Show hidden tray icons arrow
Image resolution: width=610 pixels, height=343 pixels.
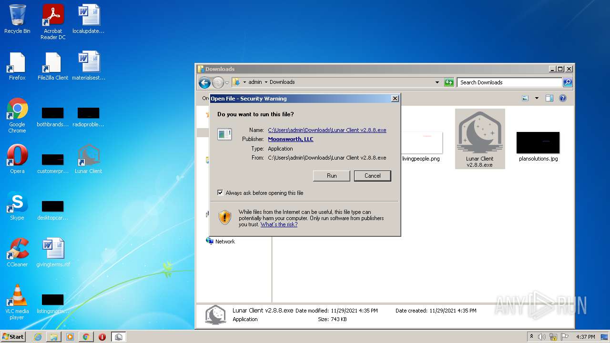531,337
